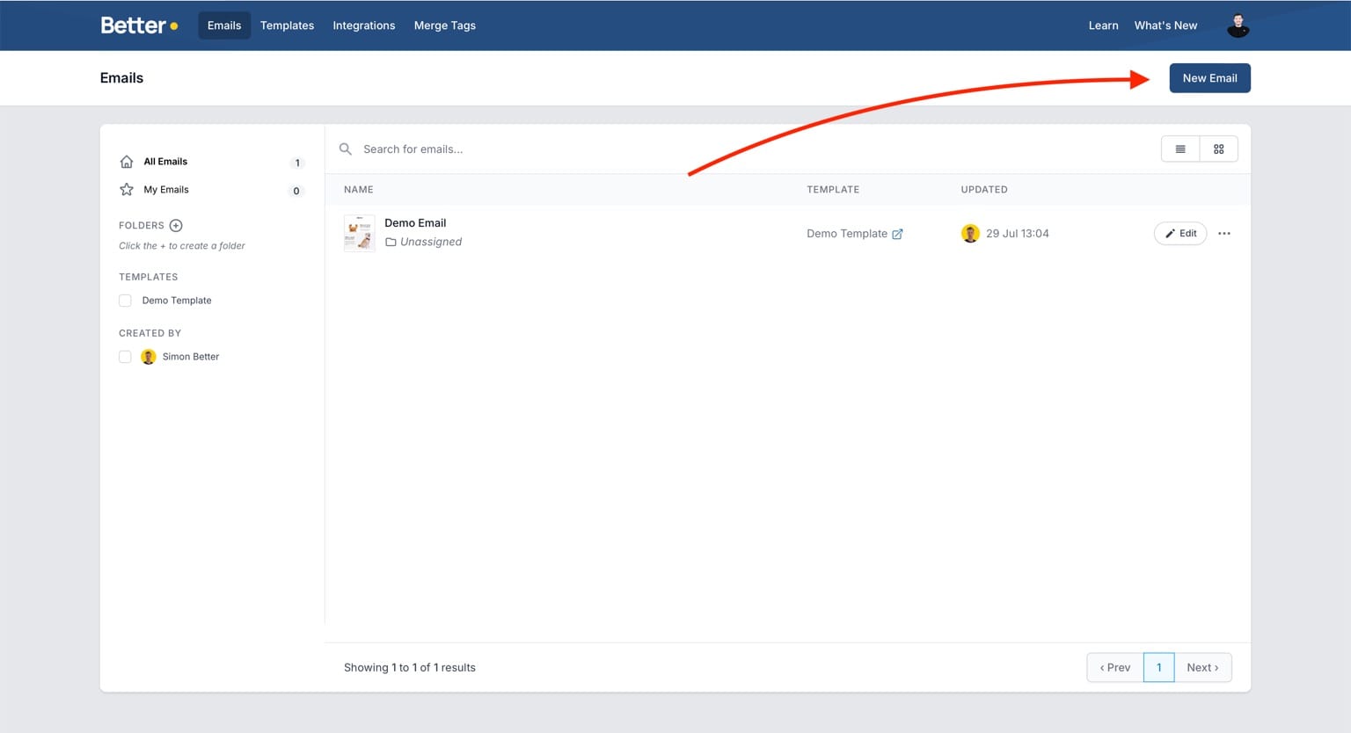Enable the Simon Better creator filter

(125, 356)
